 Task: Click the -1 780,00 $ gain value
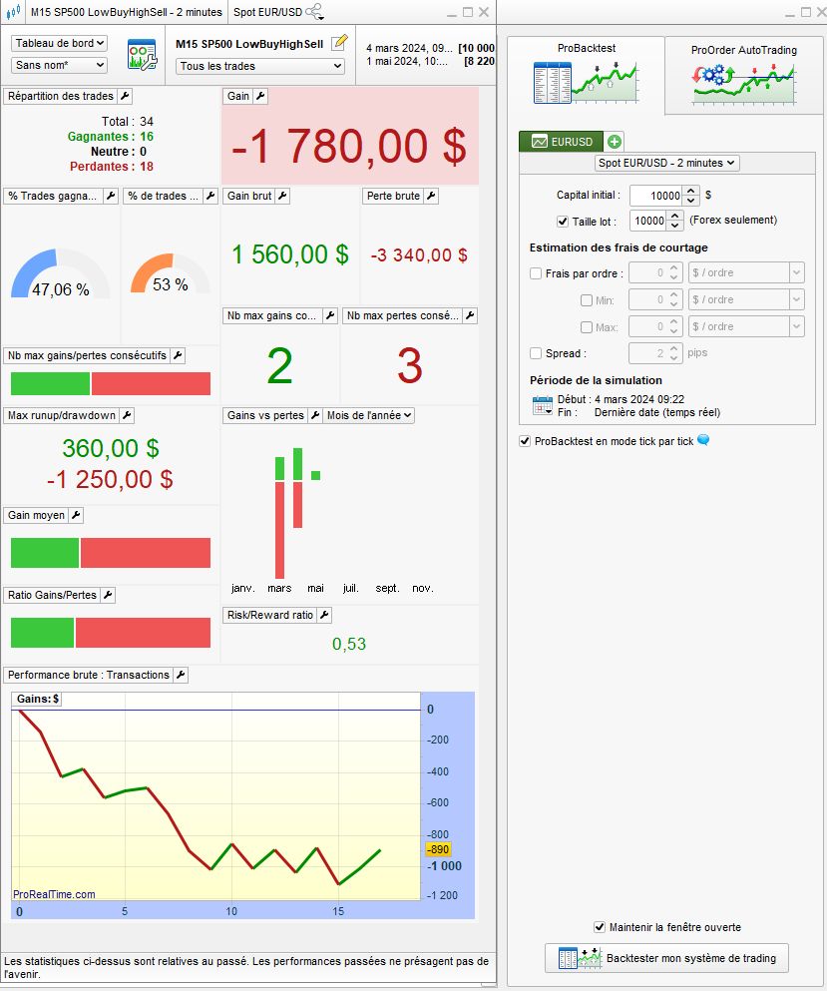[x=349, y=147]
